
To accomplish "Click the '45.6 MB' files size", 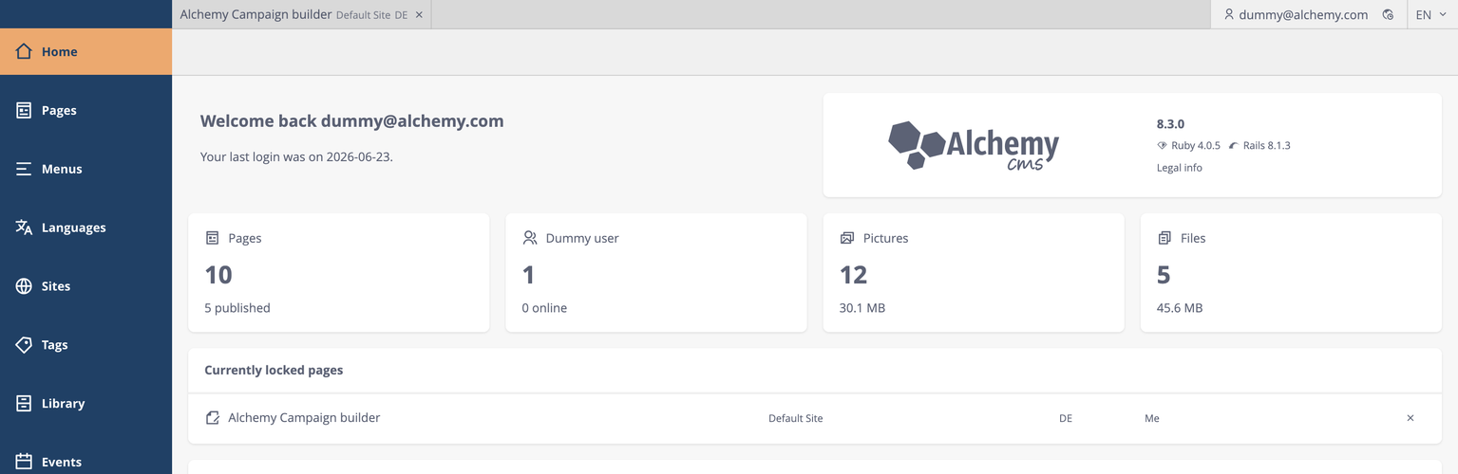I will (1180, 308).
